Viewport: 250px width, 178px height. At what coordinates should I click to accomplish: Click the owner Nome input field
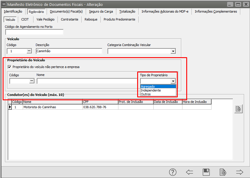pos(87,81)
